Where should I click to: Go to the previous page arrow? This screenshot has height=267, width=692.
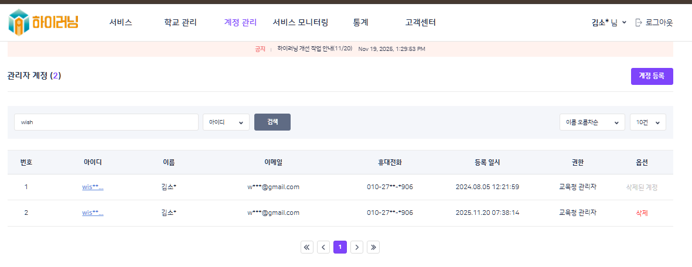point(323,247)
